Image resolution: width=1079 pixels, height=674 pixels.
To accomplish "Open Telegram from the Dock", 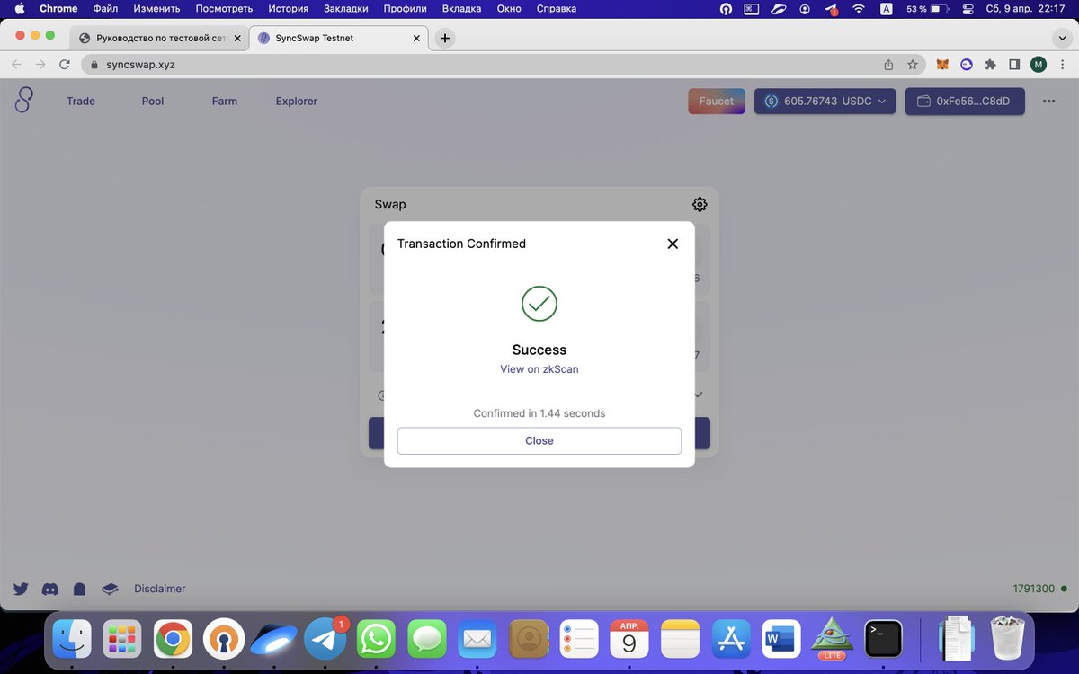I will [x=325, y=640].
